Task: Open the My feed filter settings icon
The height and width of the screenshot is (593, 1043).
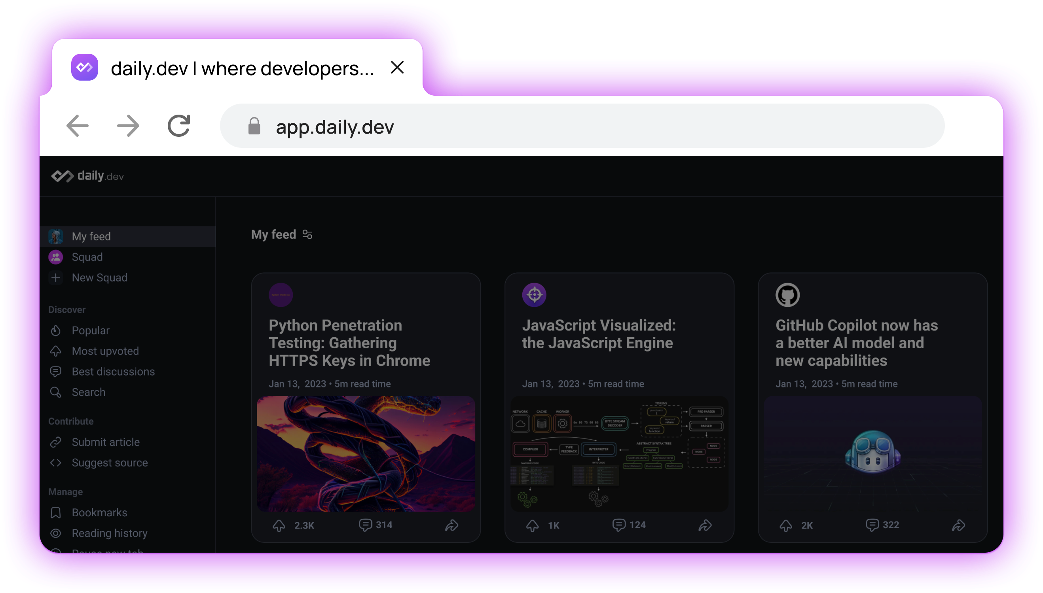Action: tap(307, 234)
